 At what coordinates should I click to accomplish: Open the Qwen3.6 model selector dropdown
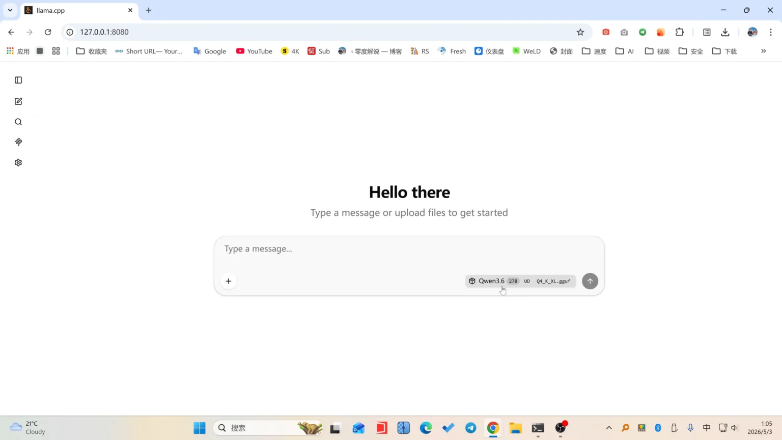coord(520,281)
